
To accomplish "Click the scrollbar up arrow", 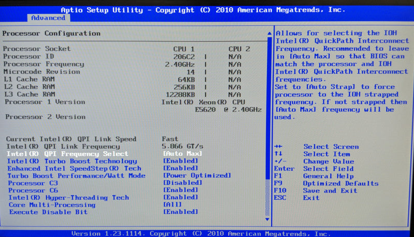I will click(x=269, y=34).
